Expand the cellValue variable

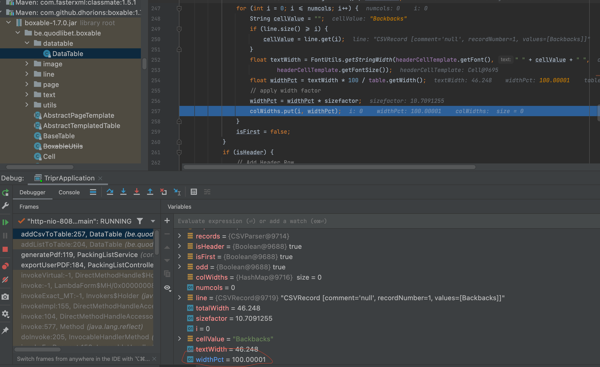tap(180, 339)
